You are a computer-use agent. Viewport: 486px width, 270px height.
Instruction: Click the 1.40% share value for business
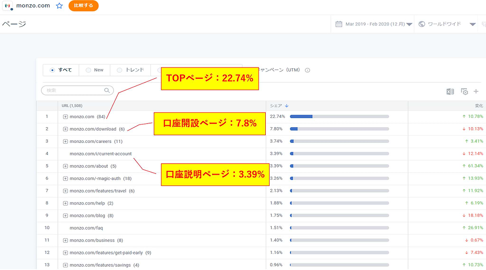pyautogui.click(x=276, y=240)
